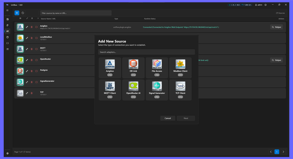Go to the previous page arrow
Viewport: 293px width, 159px height.
[271, 152]
